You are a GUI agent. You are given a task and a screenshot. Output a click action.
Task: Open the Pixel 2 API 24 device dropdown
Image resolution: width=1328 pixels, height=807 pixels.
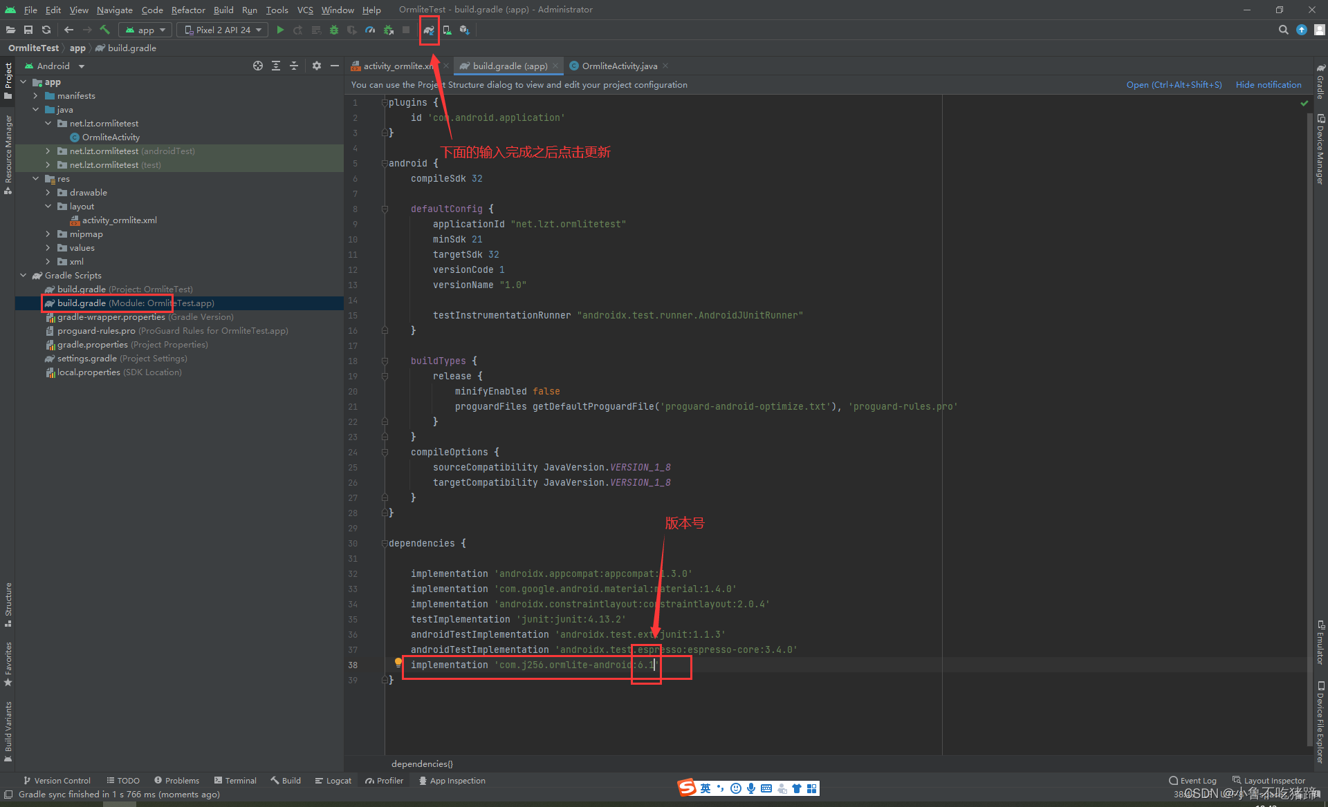pyautogui.click(x=223, y=30)
